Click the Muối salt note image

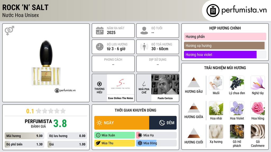(216, 83)
